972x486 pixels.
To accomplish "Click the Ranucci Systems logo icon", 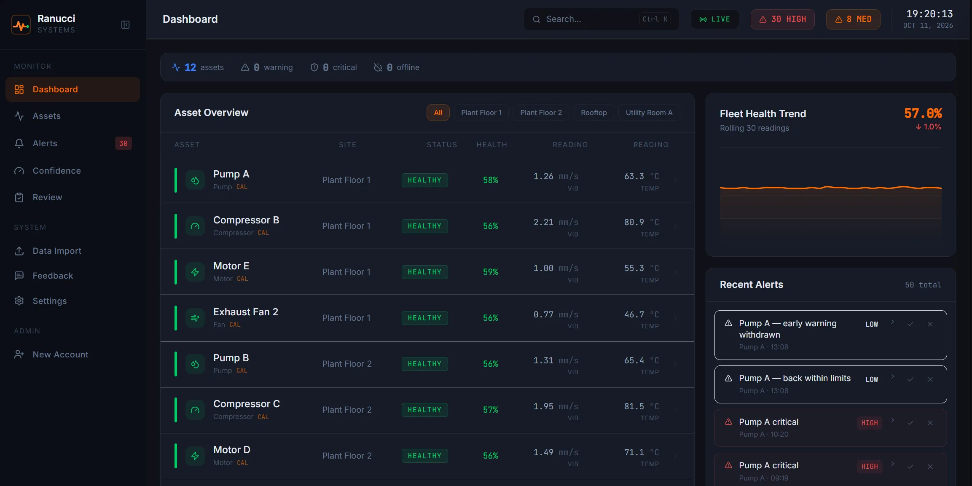I will point(21,24).
